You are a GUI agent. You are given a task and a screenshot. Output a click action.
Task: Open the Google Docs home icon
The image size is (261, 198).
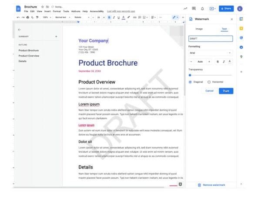[18, 9]
